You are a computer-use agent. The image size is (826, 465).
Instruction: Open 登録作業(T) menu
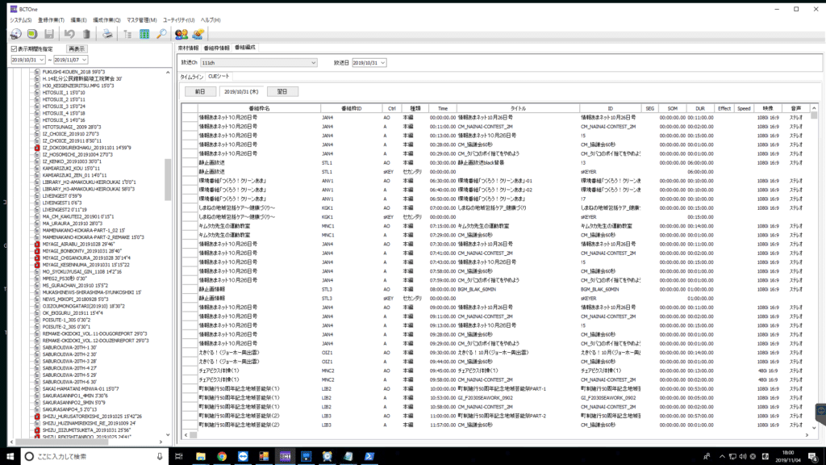[x=51, y=20]
